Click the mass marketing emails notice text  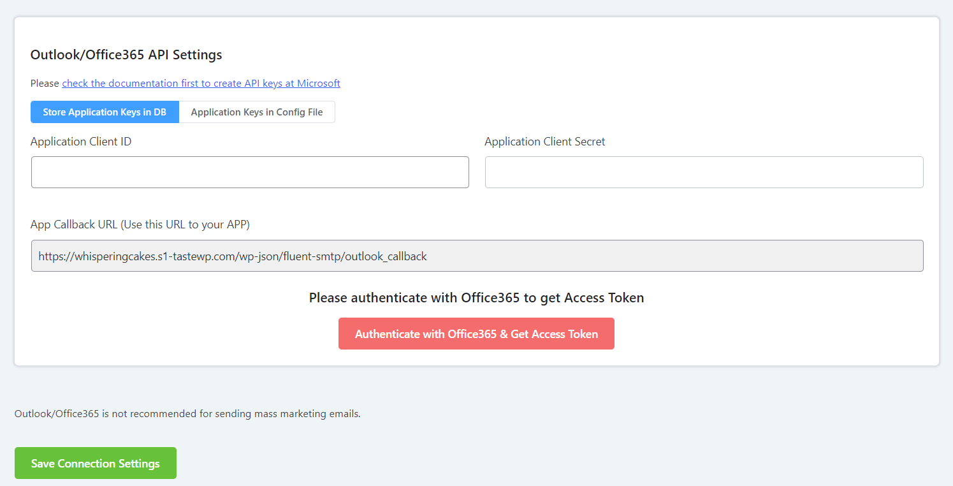(188, 413)
